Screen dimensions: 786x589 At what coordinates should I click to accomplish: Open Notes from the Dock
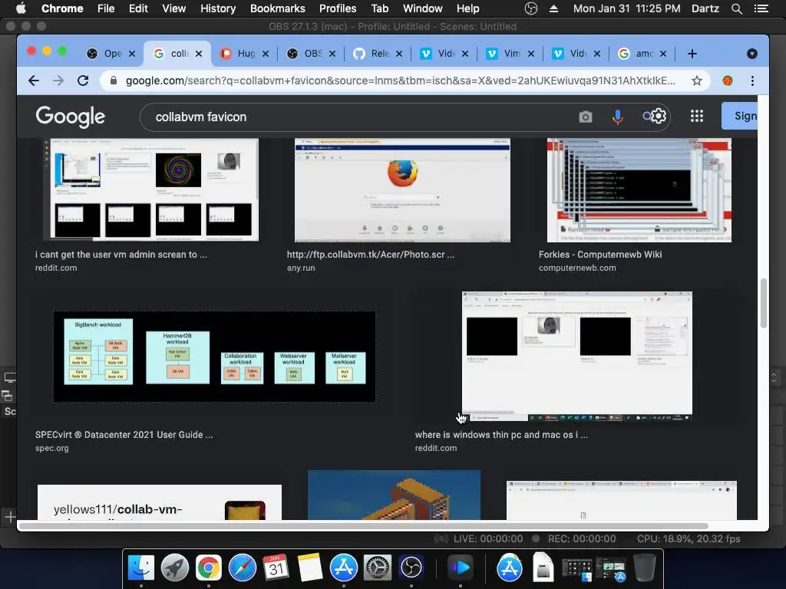click(x=310, y=568)
